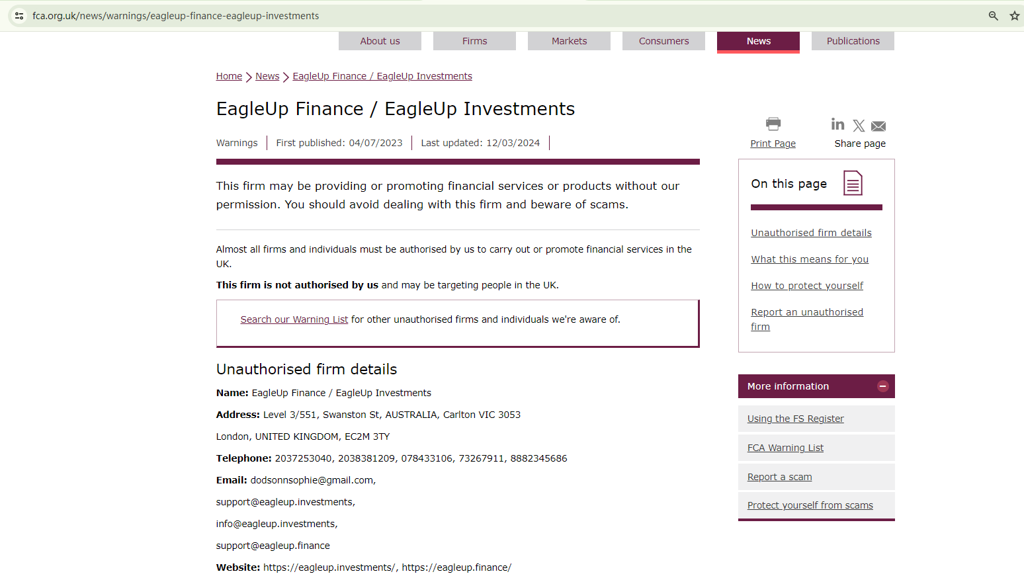Image resolution: width=1024 pixels, height=580 pixels.
Task: Open the Firms navigation tab
Action: [474, 41]
